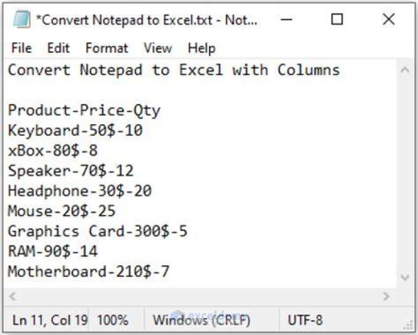Viewport: 418px width, 335px height.
Task: Open the File menu
Action: pos(21,48)
